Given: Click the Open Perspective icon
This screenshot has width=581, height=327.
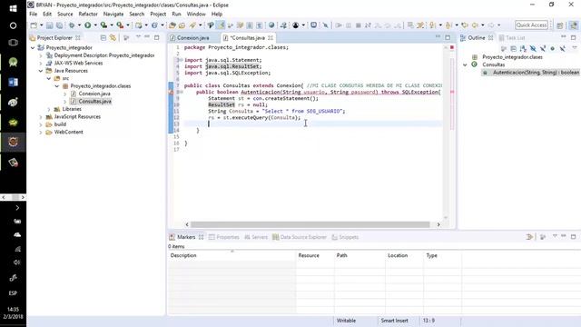Looking at the screenshot, I should click(560, 25).
